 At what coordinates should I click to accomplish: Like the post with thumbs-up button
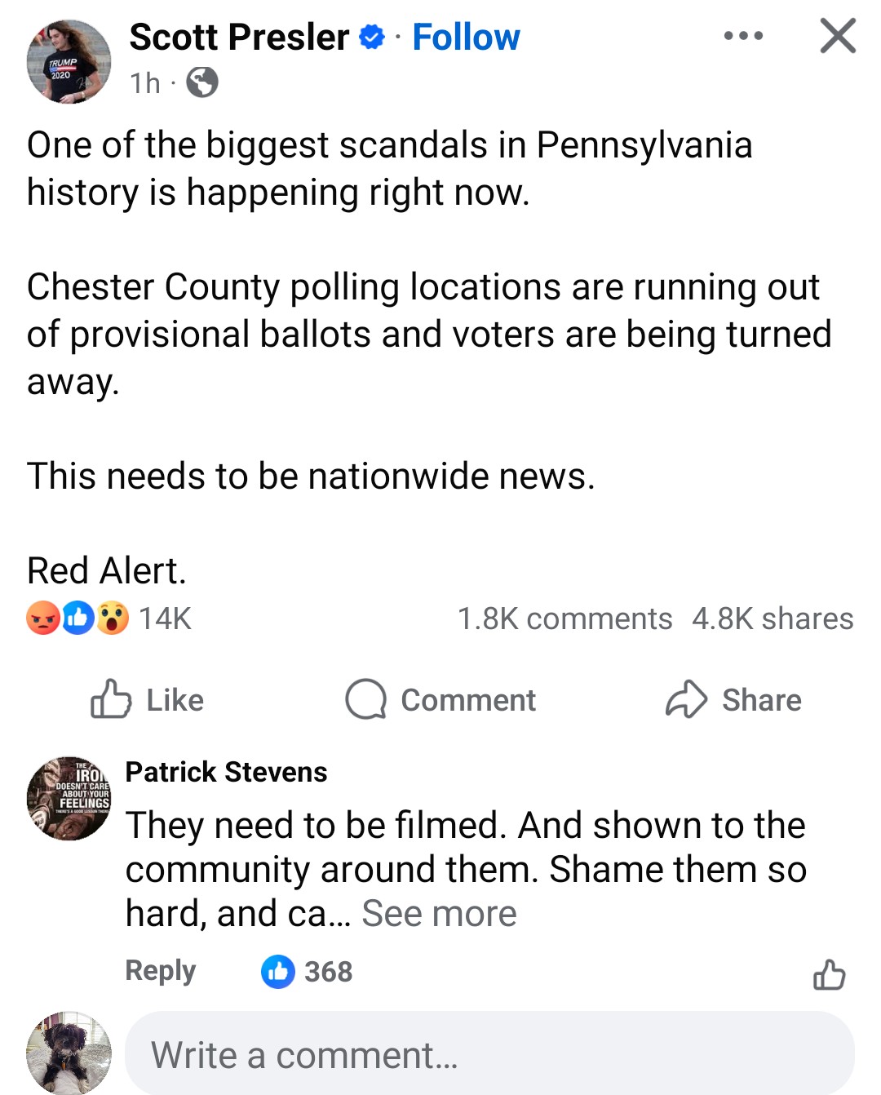tap(148, 700)
